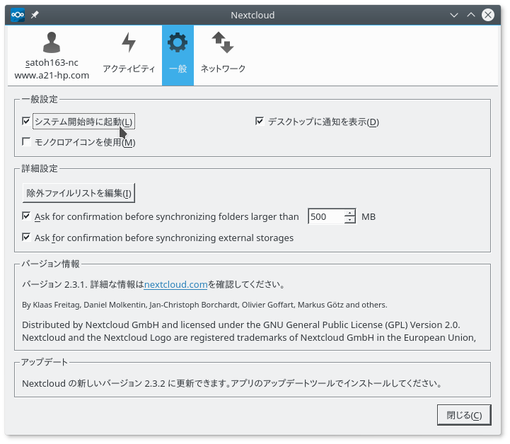The height and width of the screenshot is (444, 510).
Task: Close the Nextcloud window with the X
Action: 488,15
